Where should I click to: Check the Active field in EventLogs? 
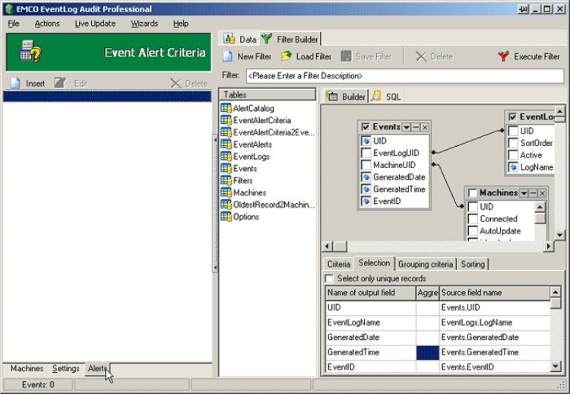[513, 155]
